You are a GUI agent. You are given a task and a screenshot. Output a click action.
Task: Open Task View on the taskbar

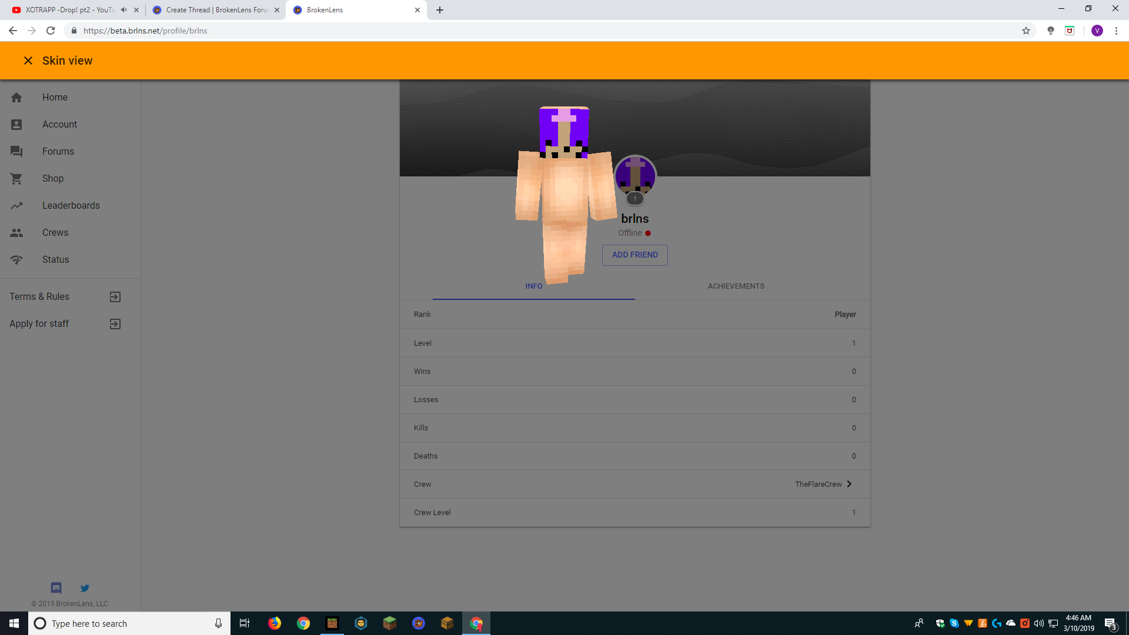coord(245,623)
